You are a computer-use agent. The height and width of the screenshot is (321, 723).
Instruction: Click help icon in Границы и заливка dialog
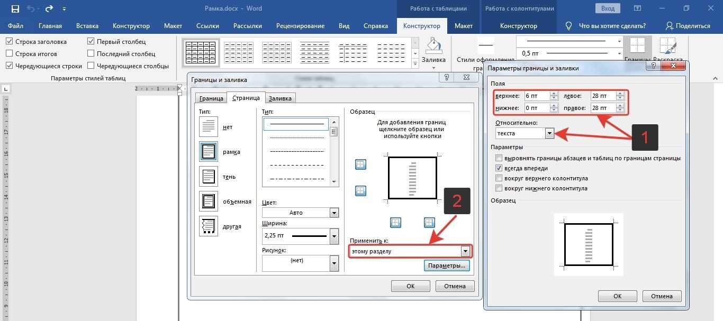point(447,78)
